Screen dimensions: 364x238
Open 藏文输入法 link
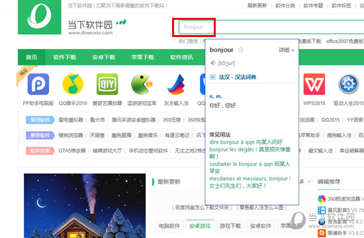pos(320,151)
